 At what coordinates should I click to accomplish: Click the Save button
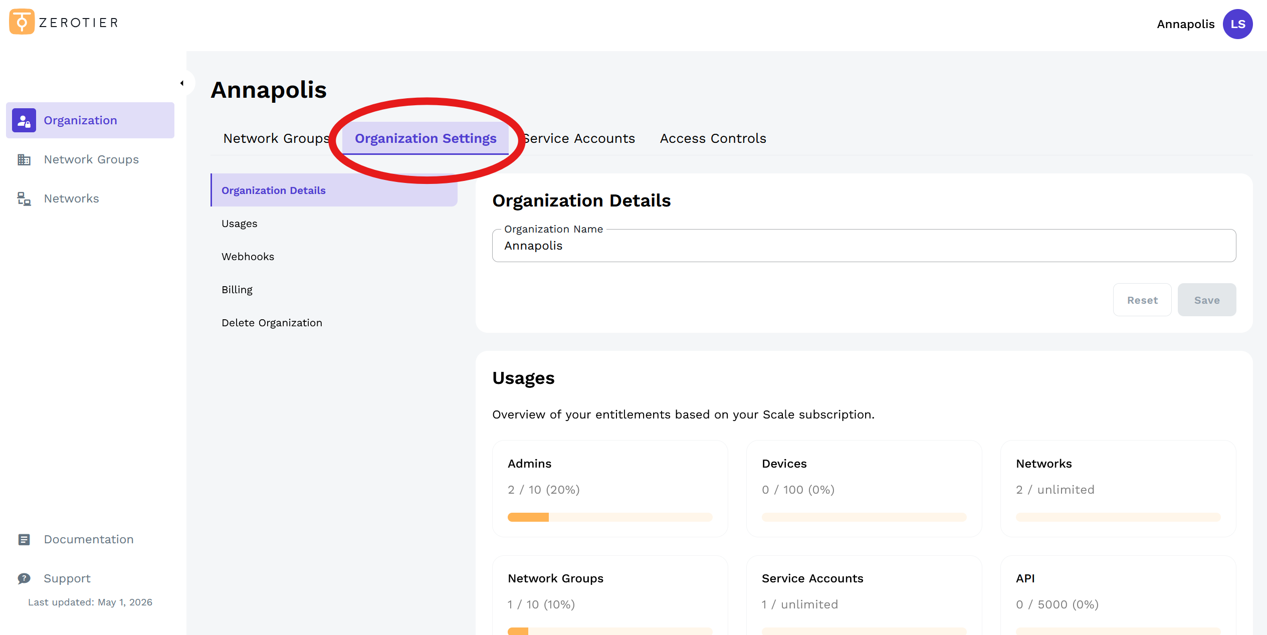pos(1207,300)
